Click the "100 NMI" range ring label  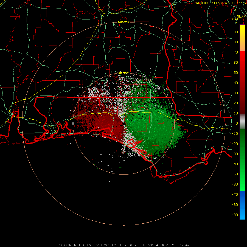click(x=123, y=22)
